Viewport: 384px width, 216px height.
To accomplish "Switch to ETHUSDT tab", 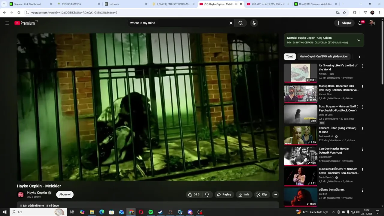I will pos(173,4).
